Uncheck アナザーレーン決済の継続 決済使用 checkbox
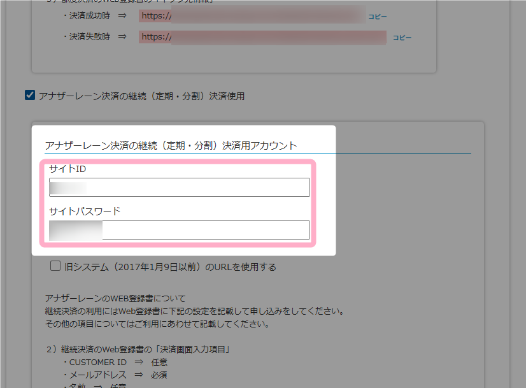The image size is (526, 388). (x=29, y=96)
